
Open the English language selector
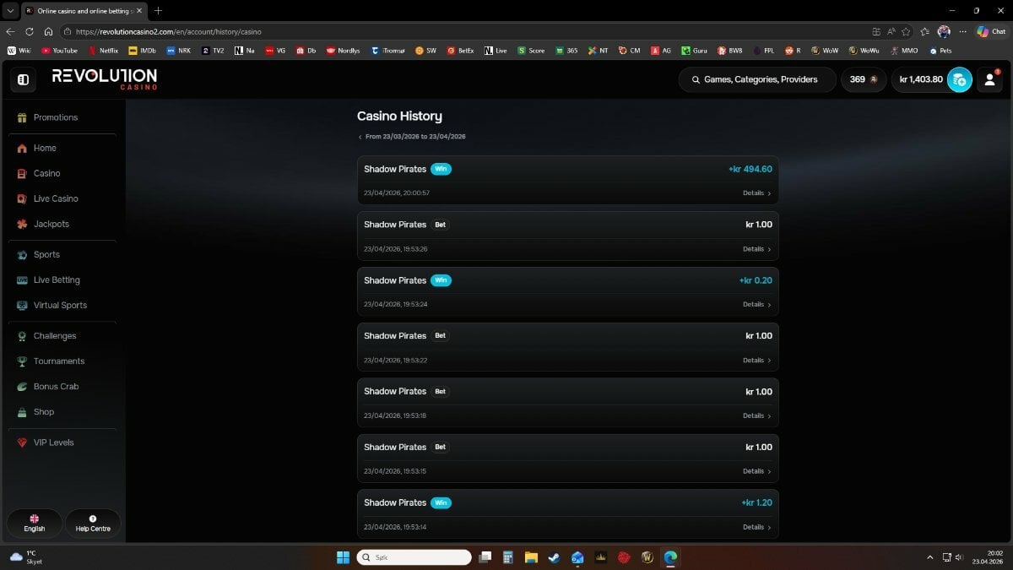click(35, 524)
